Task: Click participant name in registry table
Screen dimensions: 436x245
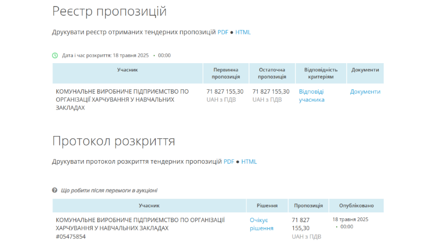Action: coord(122,100)
